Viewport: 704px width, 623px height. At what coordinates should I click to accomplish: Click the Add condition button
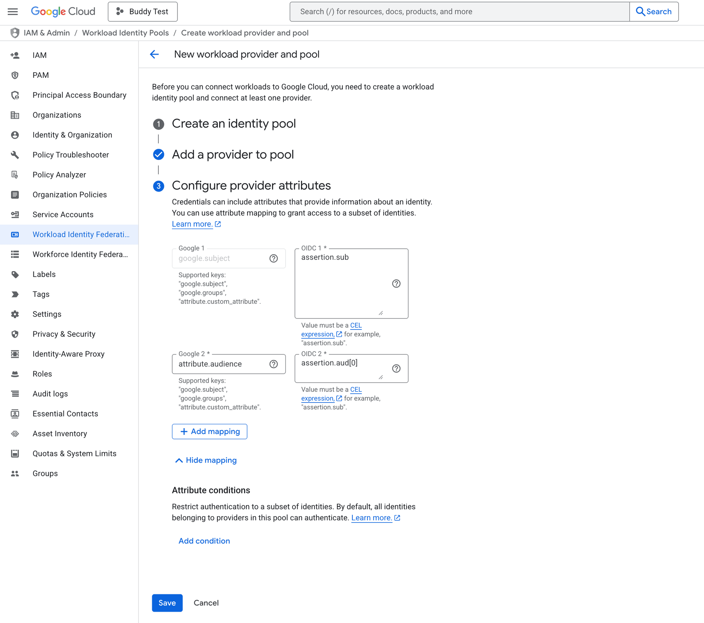click(204, 541)
